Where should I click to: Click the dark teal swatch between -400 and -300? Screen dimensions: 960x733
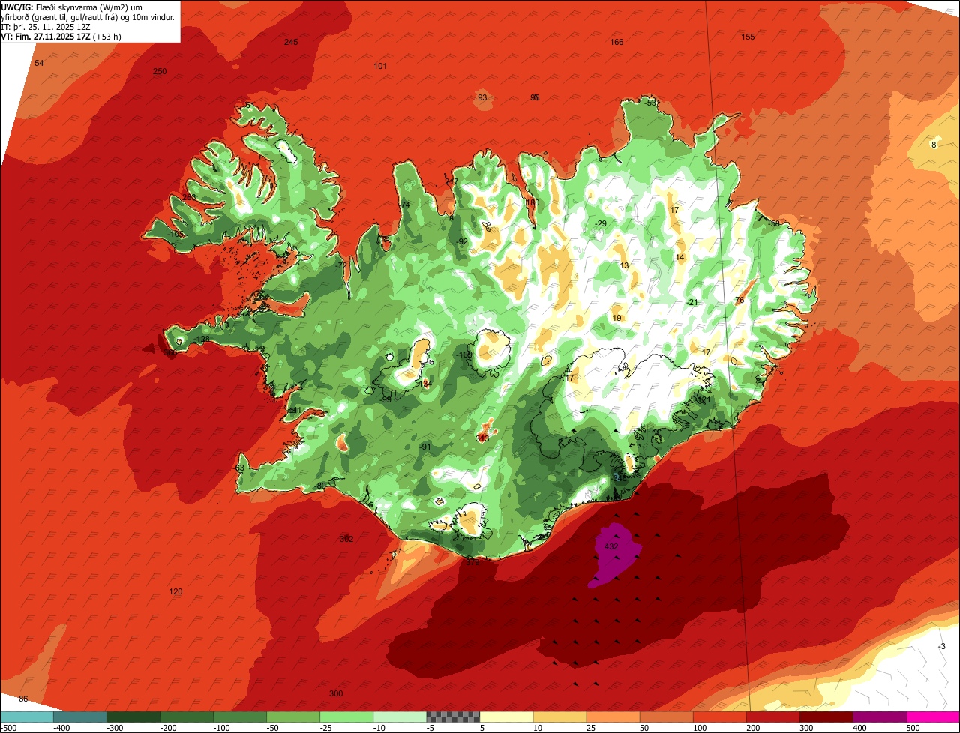point(80,717)
